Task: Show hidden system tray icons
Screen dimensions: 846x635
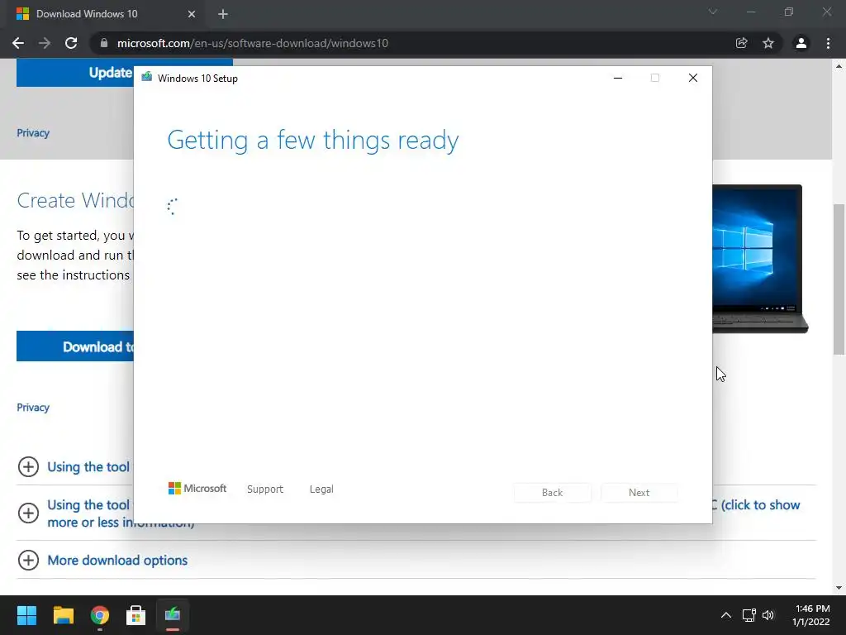Action: click(726, 615)
